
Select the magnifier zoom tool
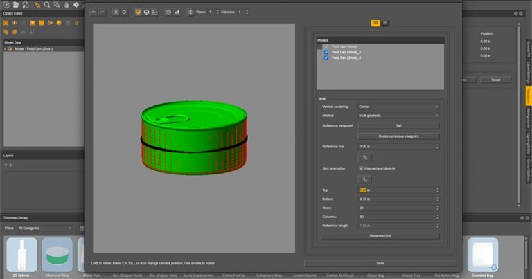(x=47, y=5)
